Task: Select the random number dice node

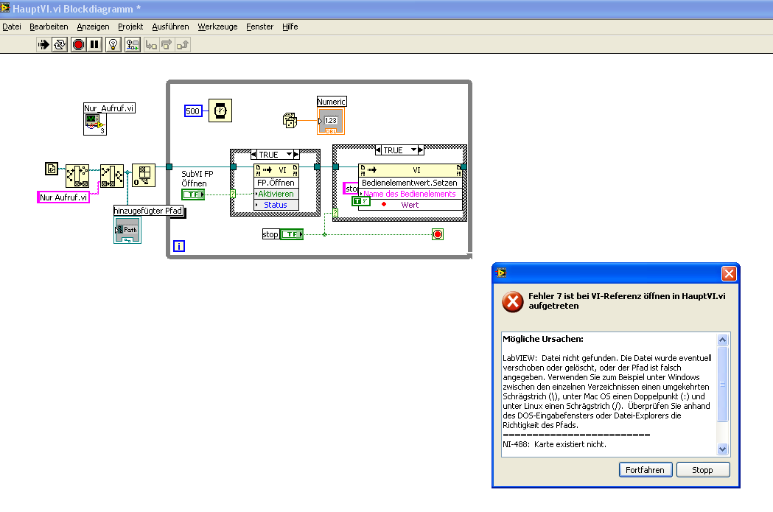Action: pyautogui.click(x=290, y=120)
